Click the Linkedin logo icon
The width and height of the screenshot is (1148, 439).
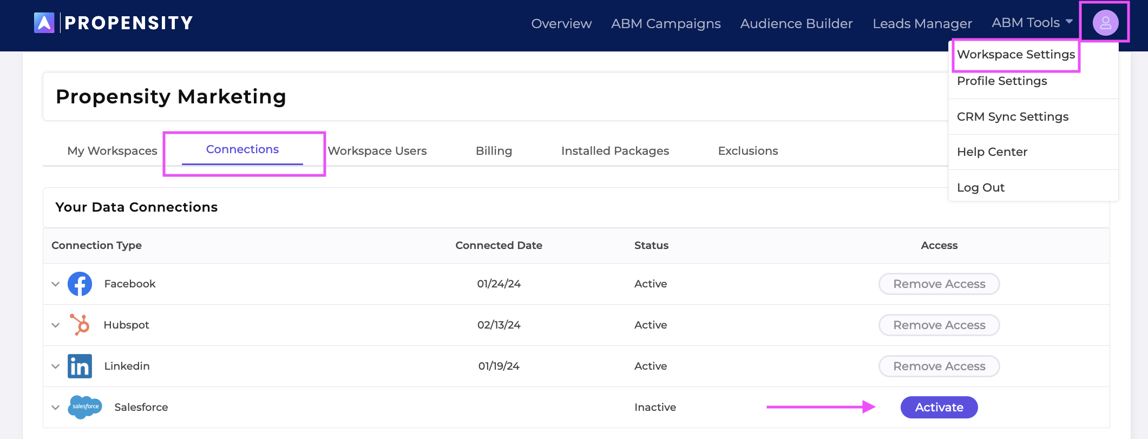(x=80, y=366)
